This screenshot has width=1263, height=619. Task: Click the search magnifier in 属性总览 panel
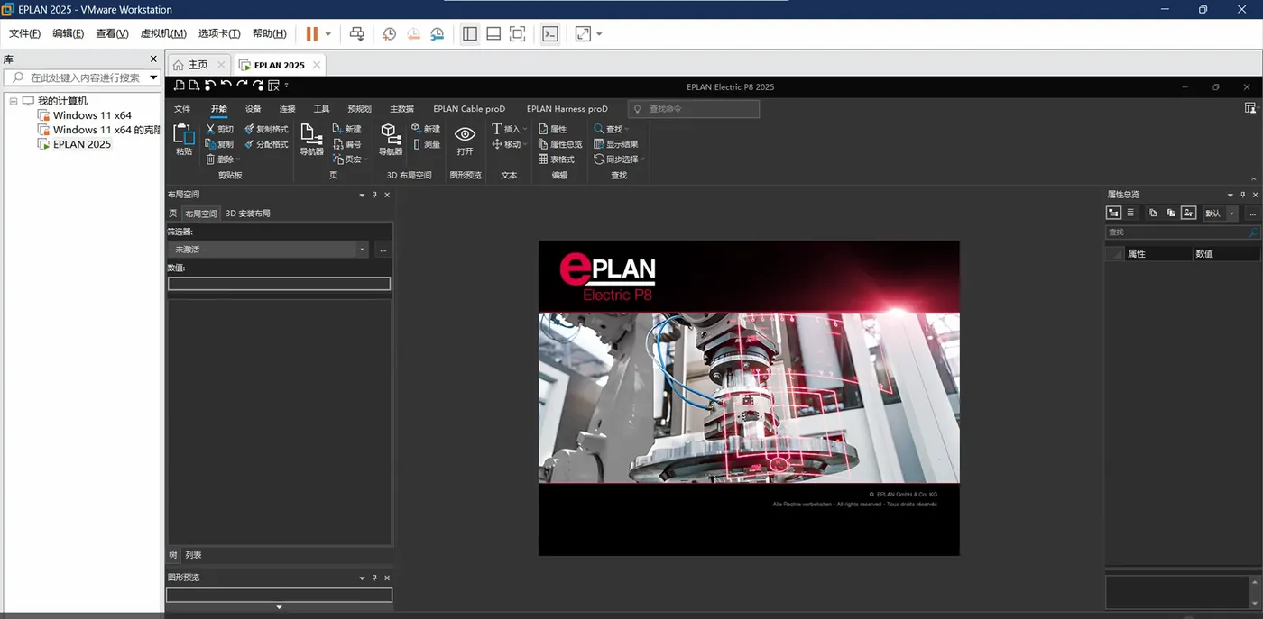(x=1253, y=232)
